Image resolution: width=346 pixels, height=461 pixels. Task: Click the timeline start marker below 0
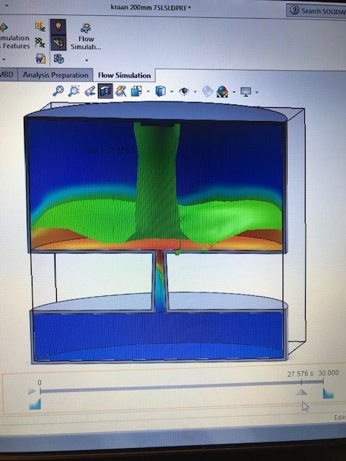35,404
